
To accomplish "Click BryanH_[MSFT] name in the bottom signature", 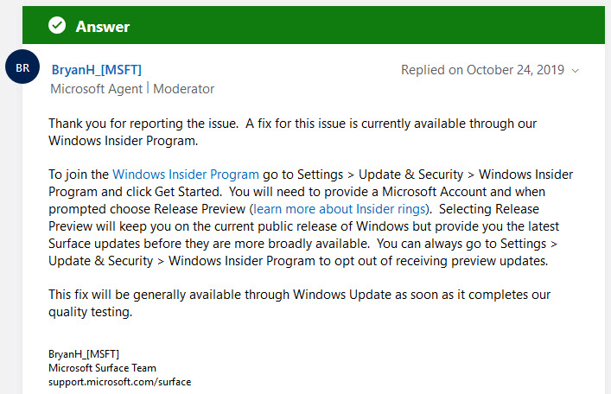I will (x=84, y=354).
